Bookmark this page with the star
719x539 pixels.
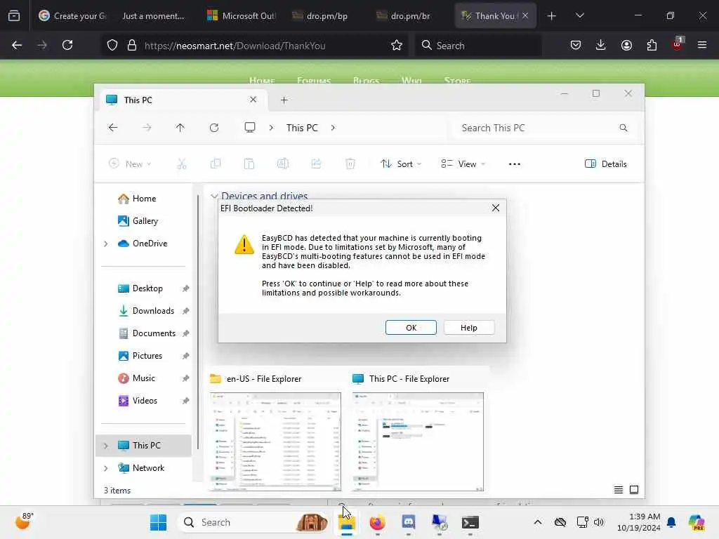[x=397, y=46]
